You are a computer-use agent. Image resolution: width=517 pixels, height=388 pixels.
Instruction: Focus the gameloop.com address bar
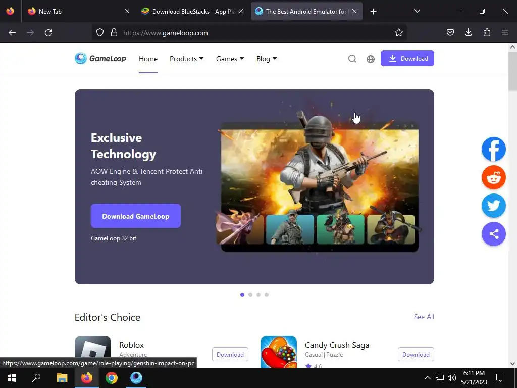[x=250, y=33]
